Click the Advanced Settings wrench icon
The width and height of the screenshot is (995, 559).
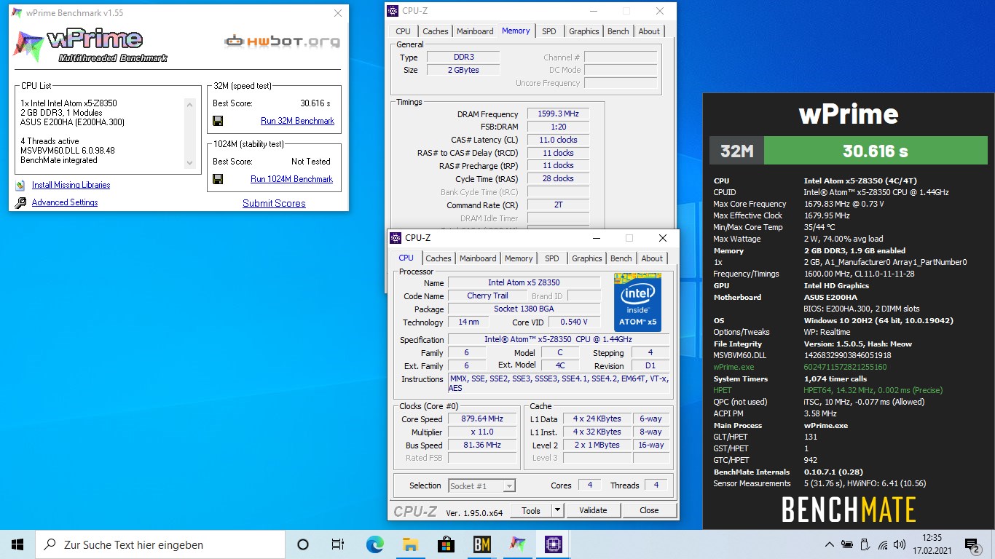click(x=20, y=203)
